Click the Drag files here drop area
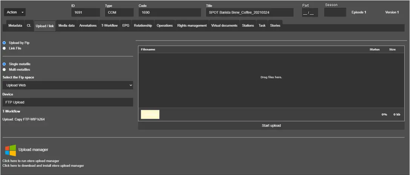Image resolution: width=410 pixels, height=175 pixels. (271, 77)
